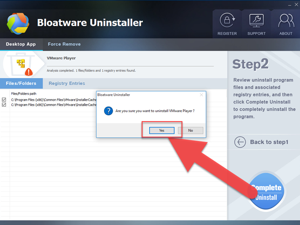300x225 pixels.
Task: Select the second C:\Program Files (x86) path row
Action: [54, 105]
